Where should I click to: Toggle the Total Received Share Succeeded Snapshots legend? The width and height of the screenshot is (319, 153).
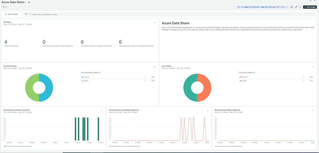[125, 146]
